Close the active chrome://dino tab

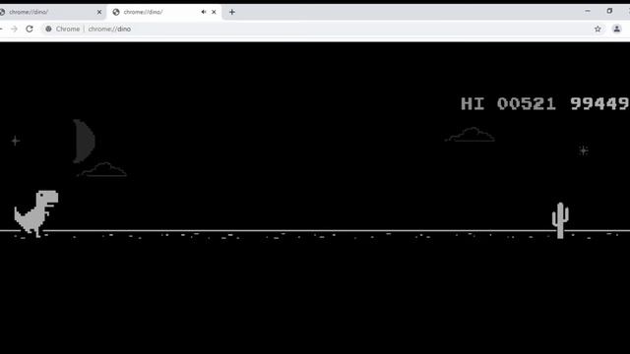[214, 12]
